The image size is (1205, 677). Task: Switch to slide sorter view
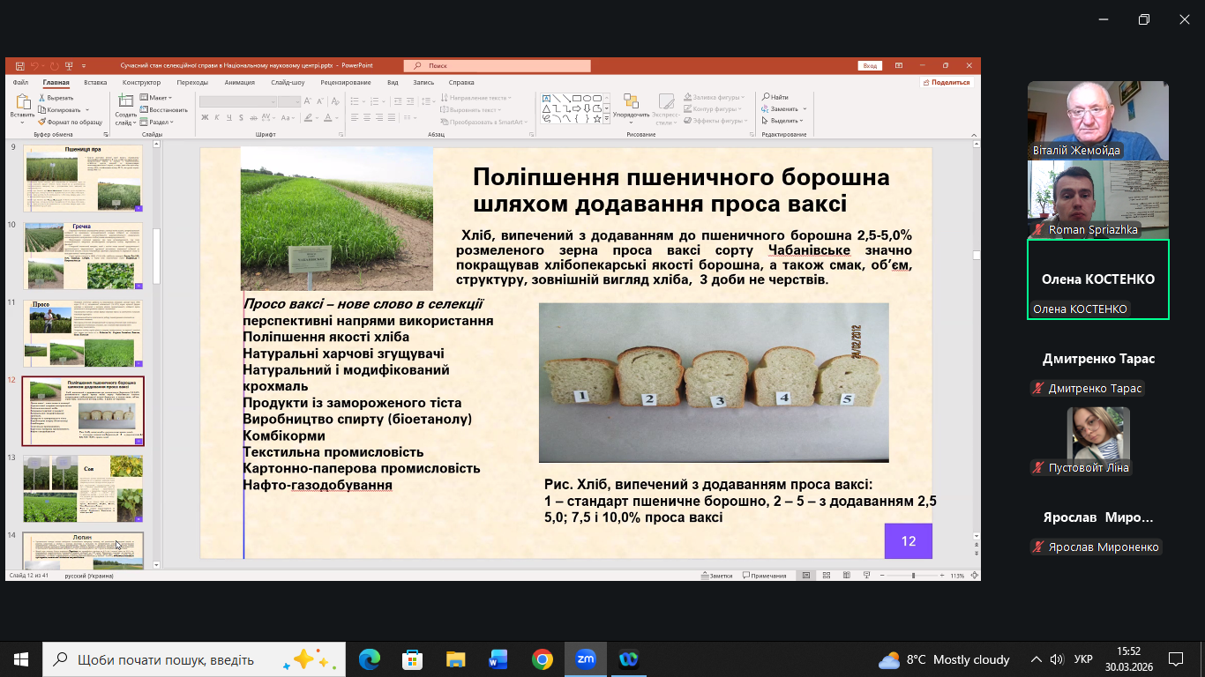point(826,576)
